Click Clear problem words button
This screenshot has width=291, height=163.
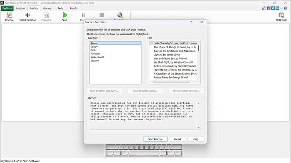pyautogui.click(x=145, y=91)
